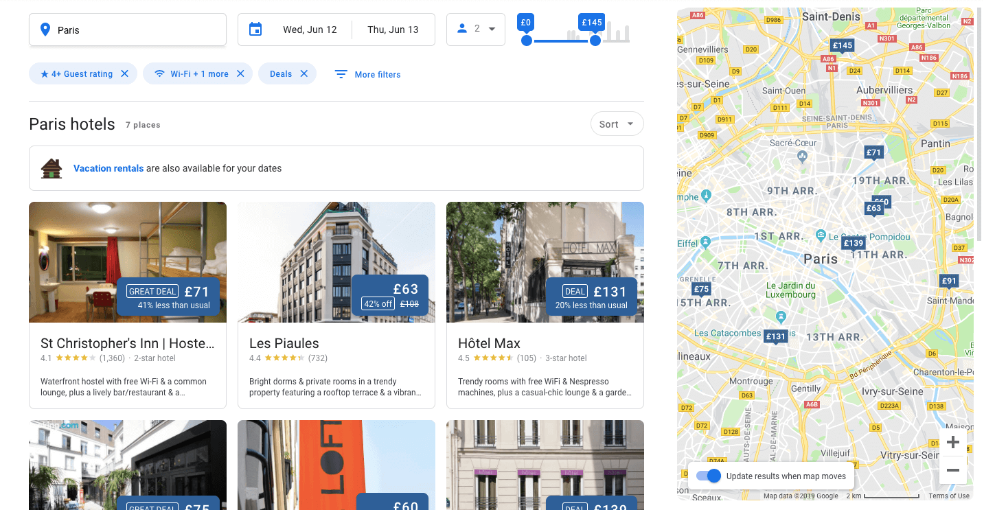Click the £63 42% off price badge
This screenshot has height=510, width=984.
tap(390, 295)
